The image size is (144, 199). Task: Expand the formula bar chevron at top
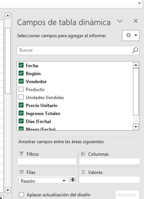point(139,3)
